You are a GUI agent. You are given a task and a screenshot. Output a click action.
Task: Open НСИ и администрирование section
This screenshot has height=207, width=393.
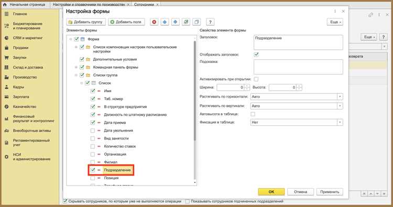[31, 157]
